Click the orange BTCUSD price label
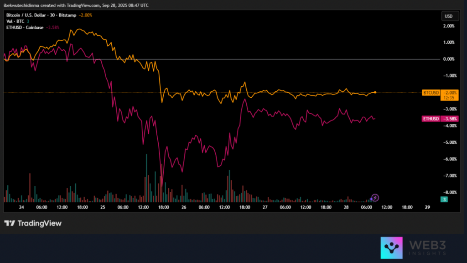 (x=431, y=92)
